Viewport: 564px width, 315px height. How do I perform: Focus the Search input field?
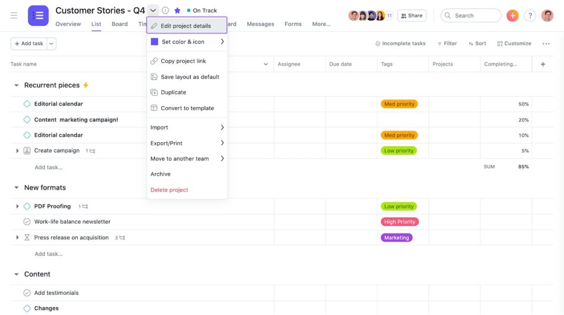pos(471,15)
